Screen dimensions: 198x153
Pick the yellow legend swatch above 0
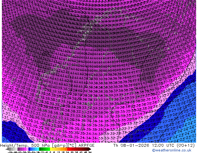51,149
